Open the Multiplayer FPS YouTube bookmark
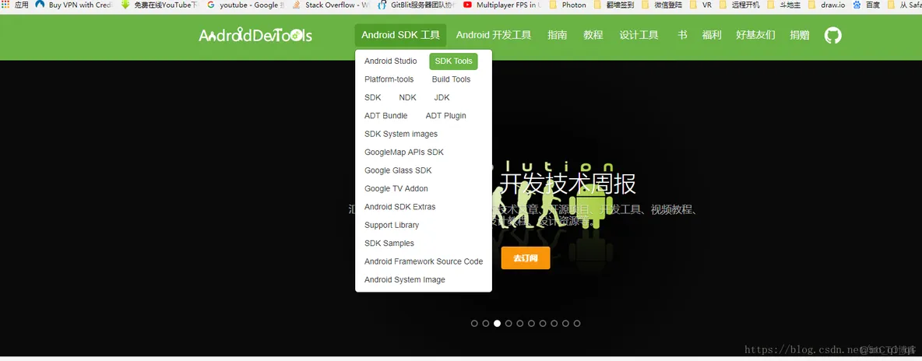The image size is (922, 361). click(502, 5)
